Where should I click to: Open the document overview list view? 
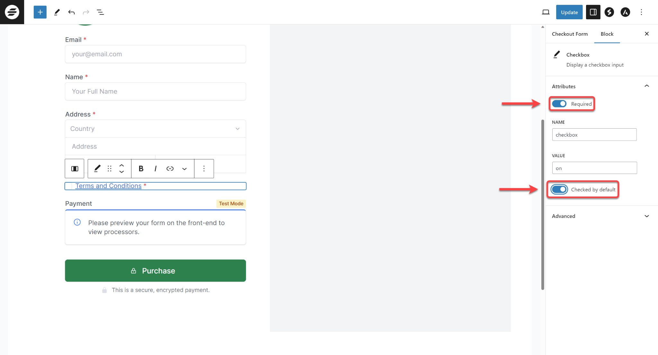tap(100, 12)
